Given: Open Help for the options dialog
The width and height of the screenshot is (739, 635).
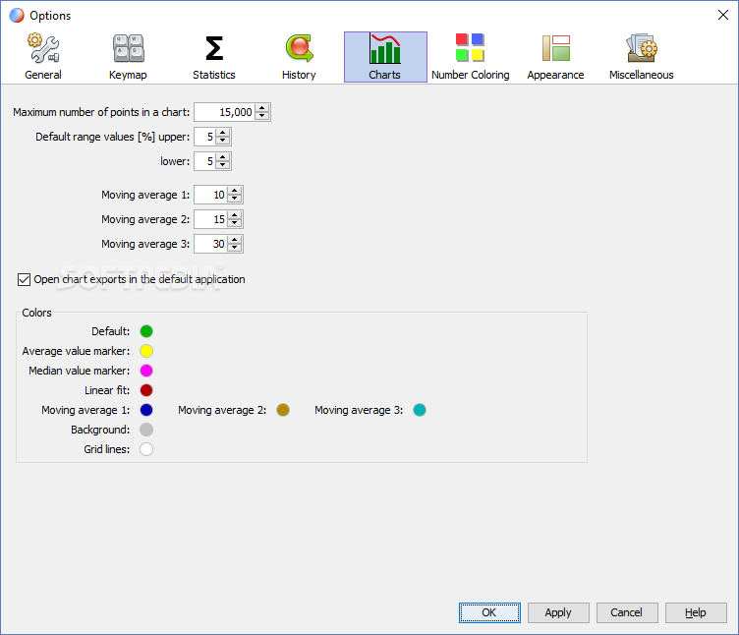Looking at the screenshot, I should [x=696, y=612].
